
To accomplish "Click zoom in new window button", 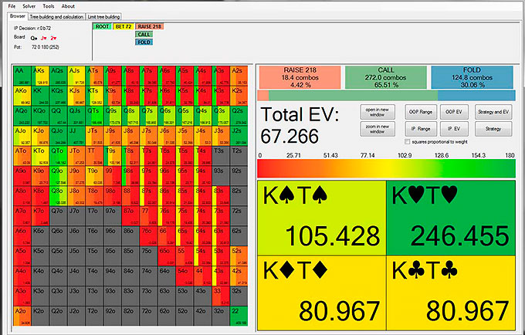I will pyautogui.click(x=378, y=129).
